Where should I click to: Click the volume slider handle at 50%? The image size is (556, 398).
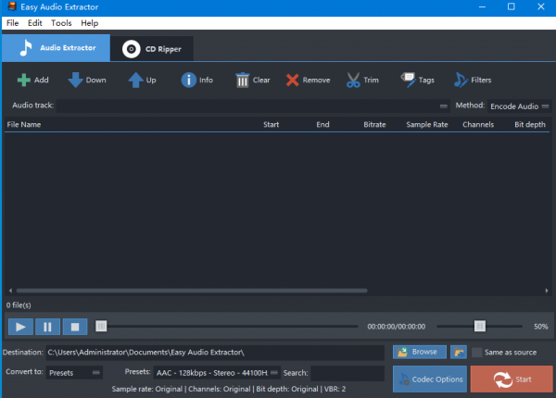[x=480, y=326]
